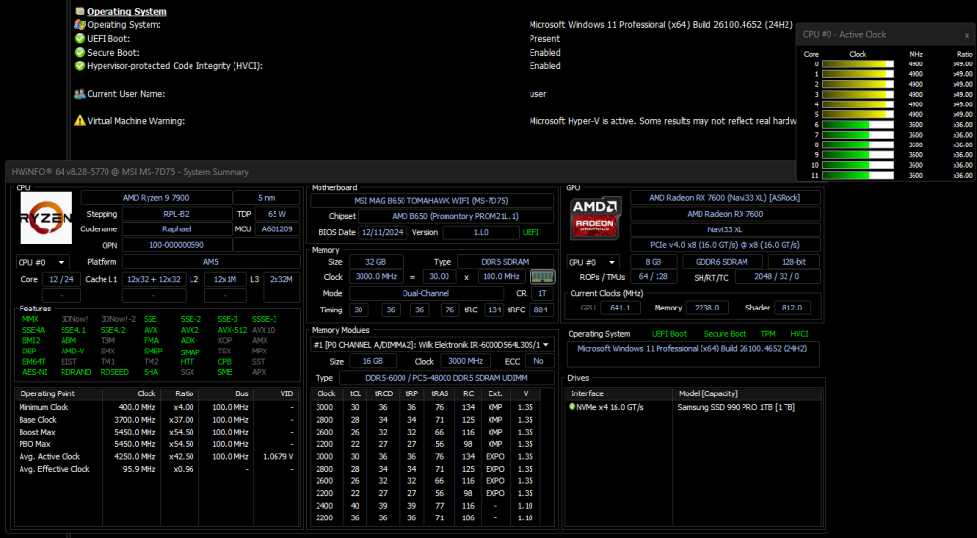Click the Core 6 clock bar
This screenshot has width=977, height=538.
(x=858, y=125)
